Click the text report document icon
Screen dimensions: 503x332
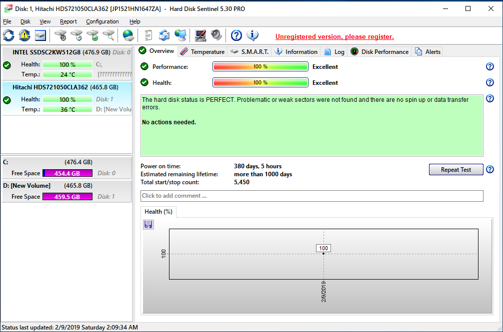click(x=148, y=35)
